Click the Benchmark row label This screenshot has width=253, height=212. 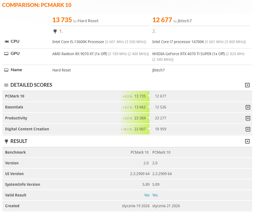pos(16,152)
